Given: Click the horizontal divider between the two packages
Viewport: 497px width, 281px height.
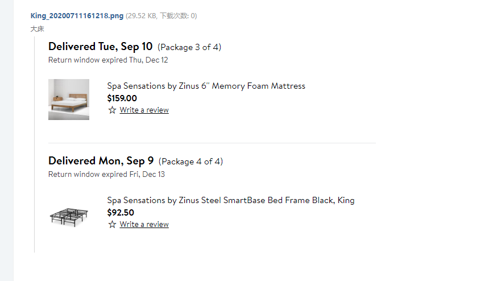Looking at the screenshot, I should pos(212,143).
